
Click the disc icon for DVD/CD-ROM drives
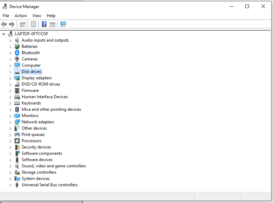(17, 84)
